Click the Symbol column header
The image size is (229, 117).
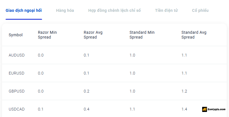pyautogui.click(x=16, y=35)
